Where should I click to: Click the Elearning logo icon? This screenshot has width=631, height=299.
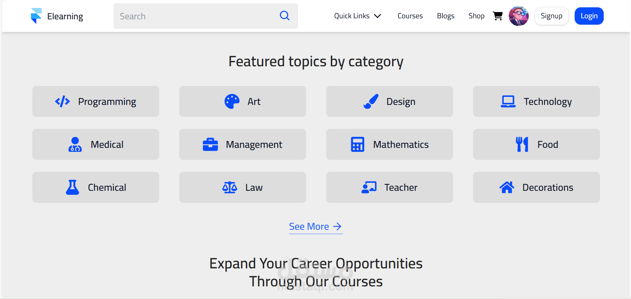(x=36, y=16)
